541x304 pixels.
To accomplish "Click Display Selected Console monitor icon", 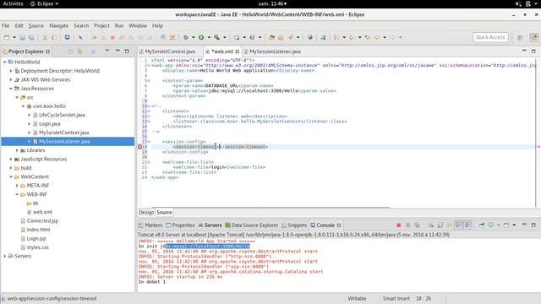I will (491, 225).
